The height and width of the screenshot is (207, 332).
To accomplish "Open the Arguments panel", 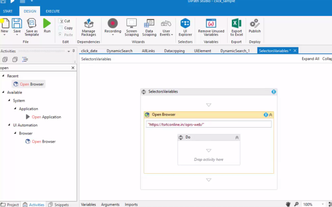I will point(110,204).
